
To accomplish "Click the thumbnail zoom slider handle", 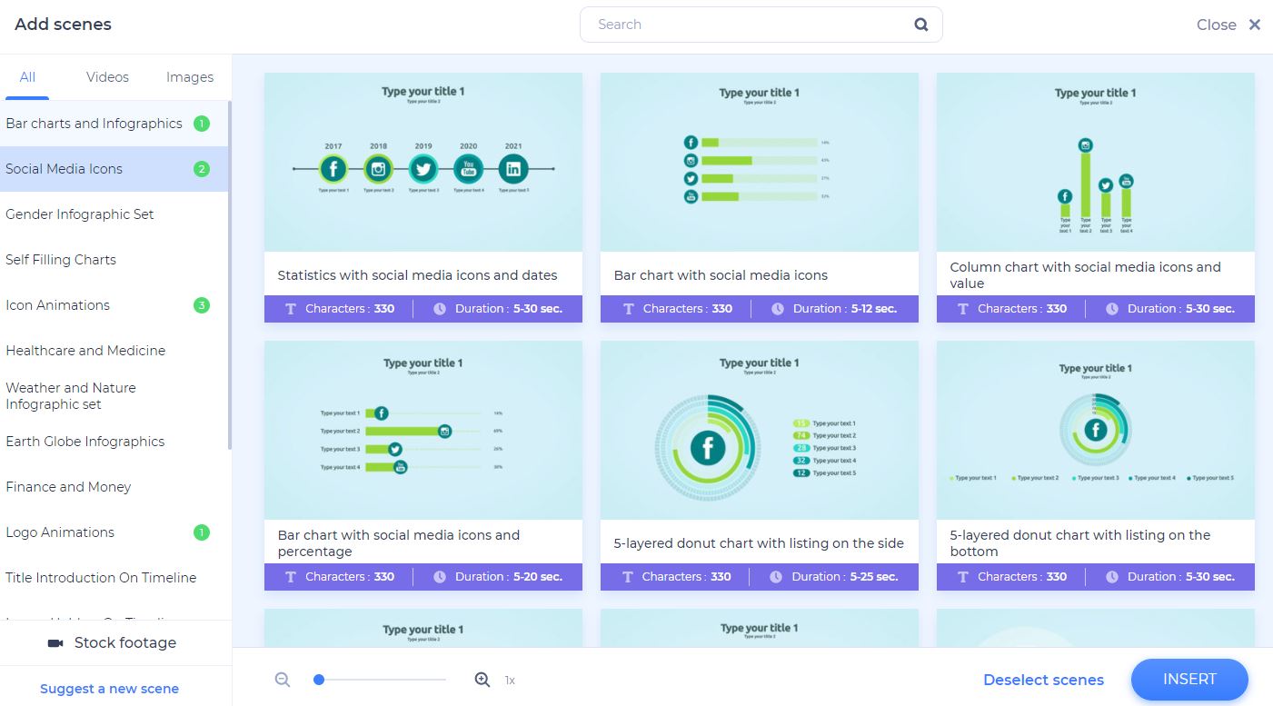I will pyautogui.click(x=319, y=680).
